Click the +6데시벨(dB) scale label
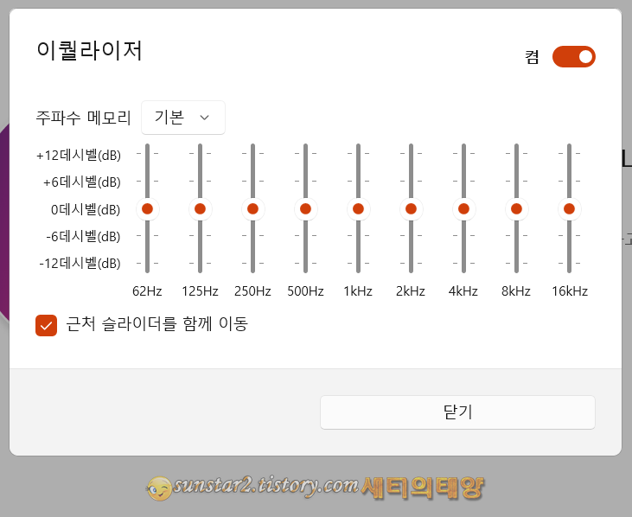632x517 pixels. click(x=82, y=182)
